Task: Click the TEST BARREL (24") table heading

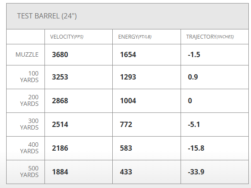Action: click(x=47, y=16)
